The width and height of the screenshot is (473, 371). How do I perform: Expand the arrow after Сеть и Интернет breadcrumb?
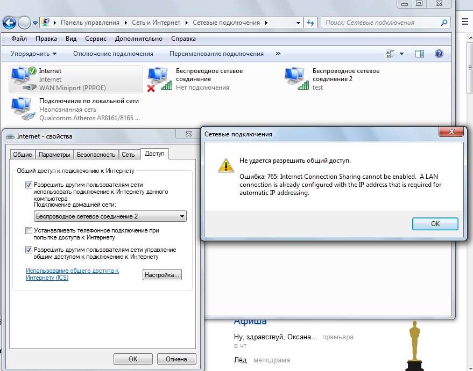pyautogui.click(x=186, y=23)
